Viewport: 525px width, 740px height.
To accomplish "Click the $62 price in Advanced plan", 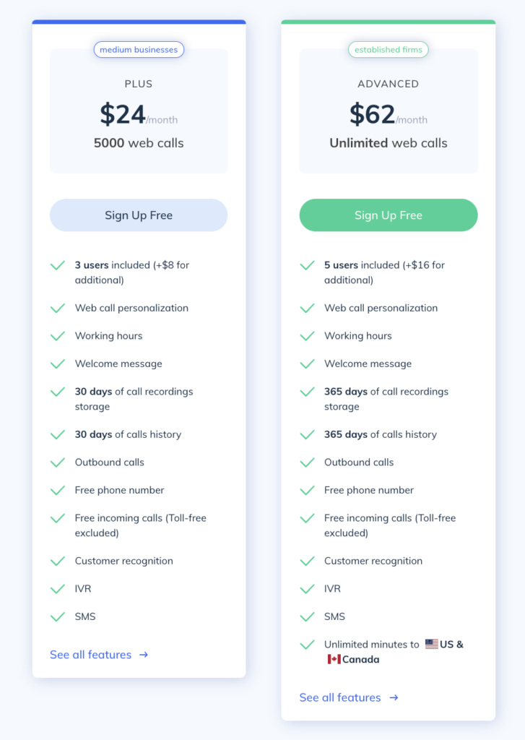I will [373, 114].
